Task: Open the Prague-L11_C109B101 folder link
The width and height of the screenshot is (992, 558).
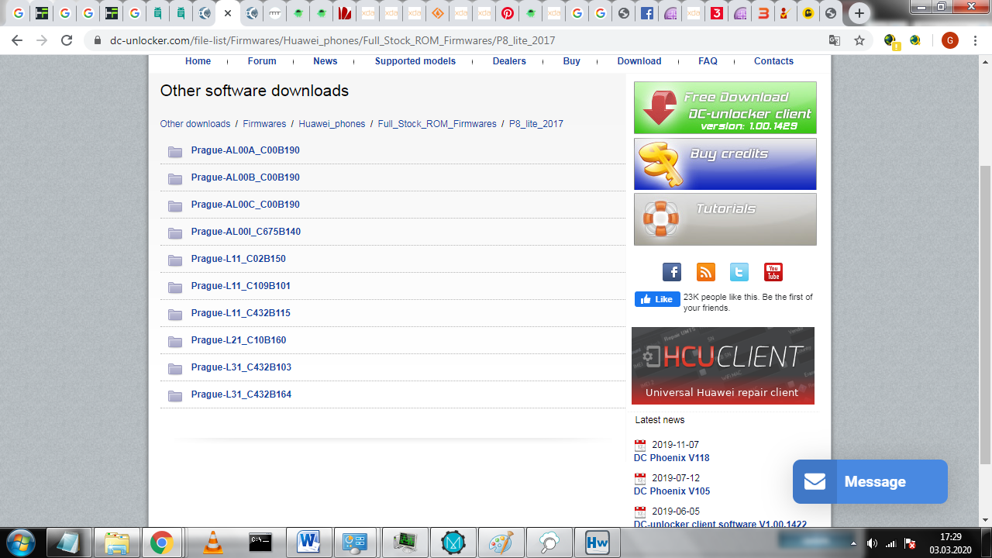Action: [240, 286]
